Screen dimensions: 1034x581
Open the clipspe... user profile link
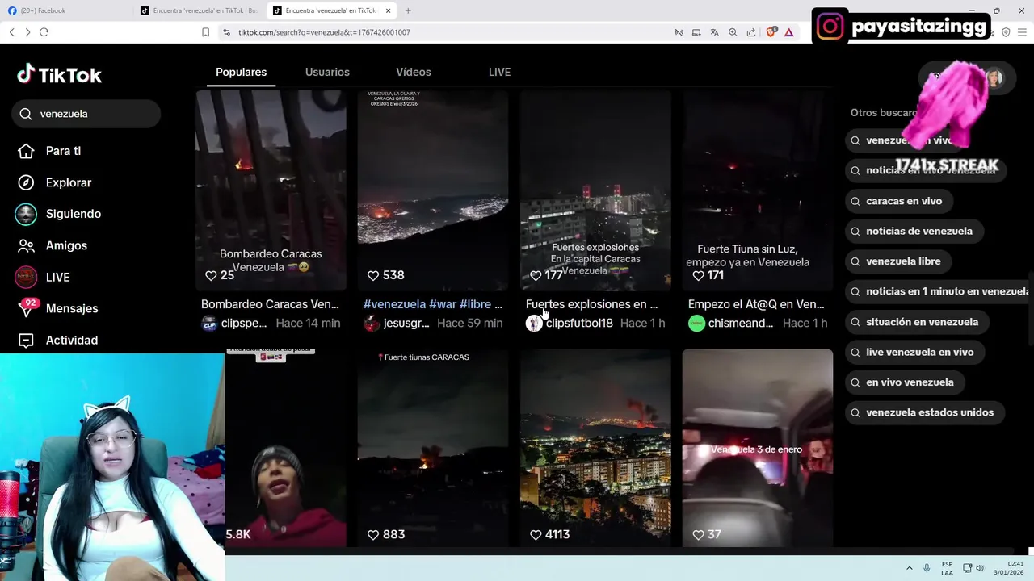(244, 323)
